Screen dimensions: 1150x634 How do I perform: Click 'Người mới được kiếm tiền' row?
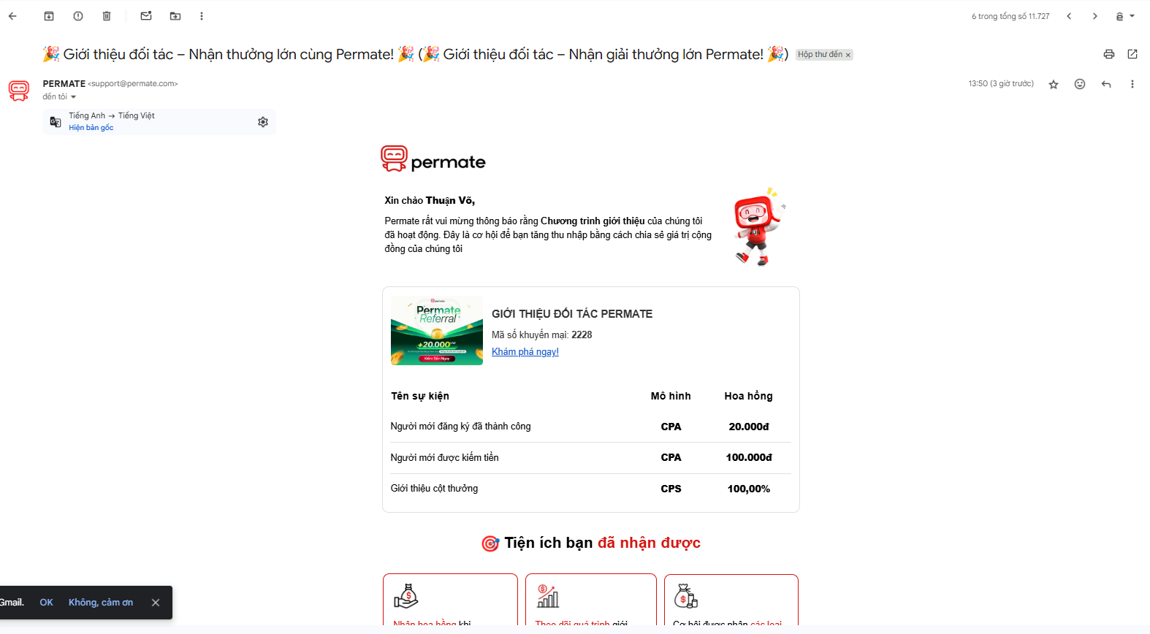pyautogui.click(x=590, y=458)
